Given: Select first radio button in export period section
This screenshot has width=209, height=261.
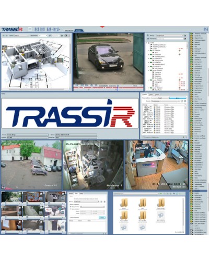Looking at the screenshot, I should point(71,207).
